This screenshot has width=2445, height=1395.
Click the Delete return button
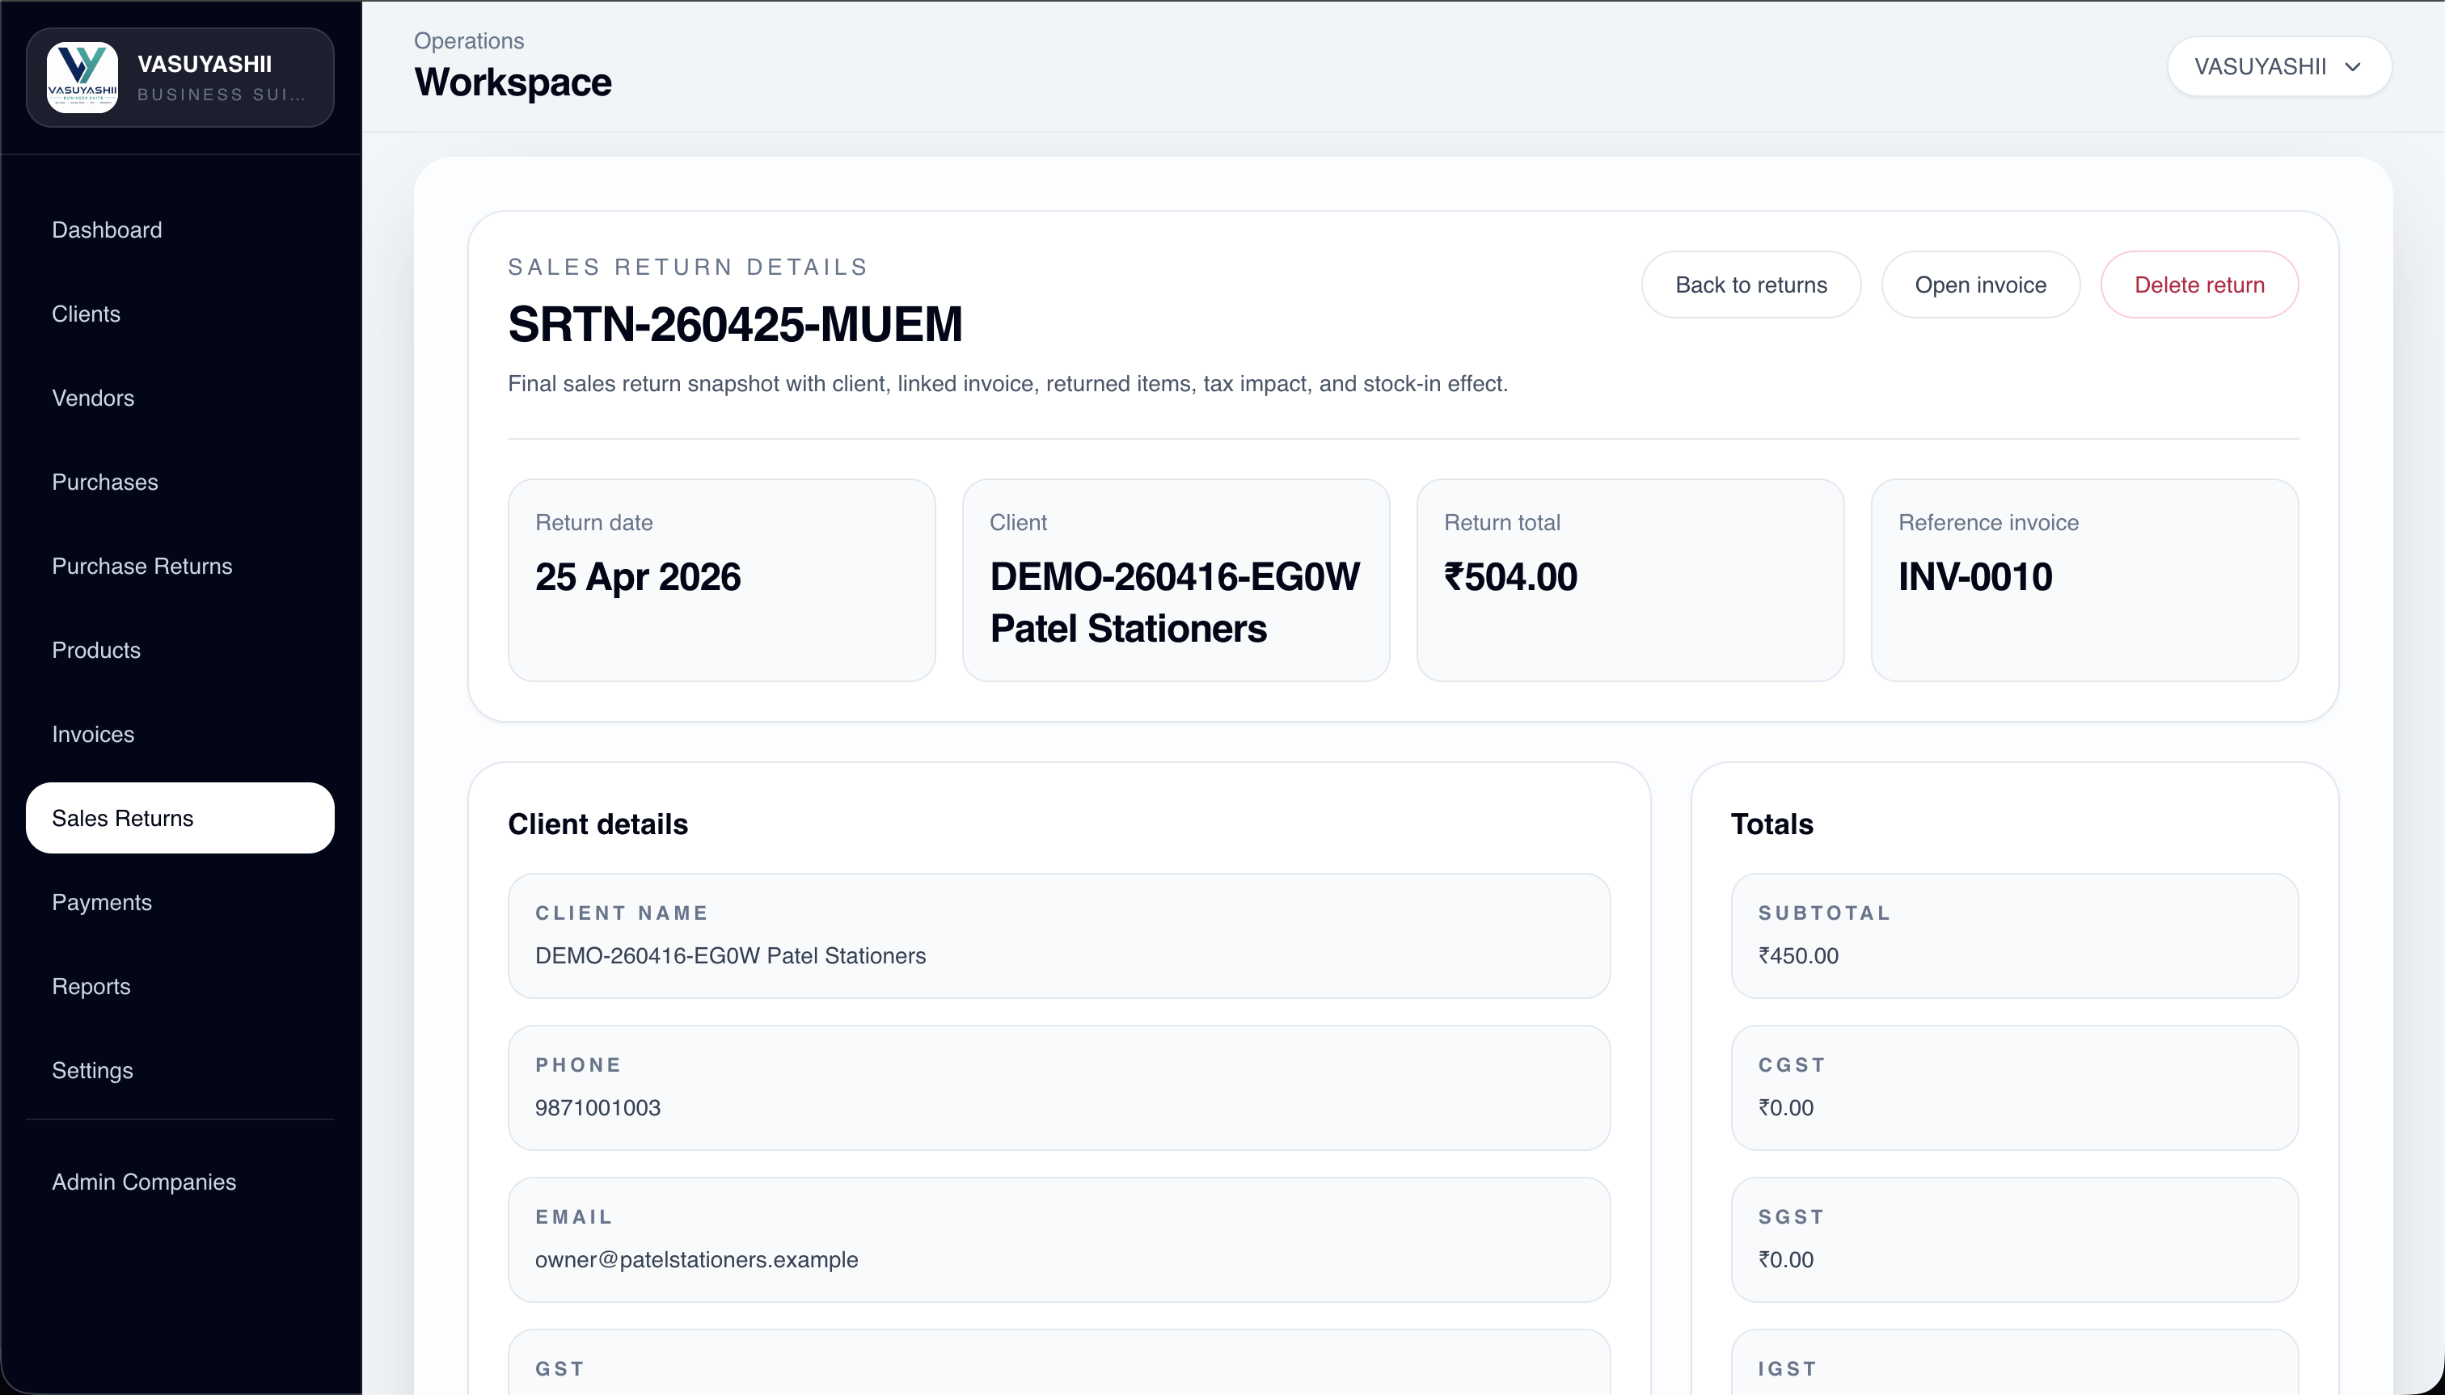[2198, 285]
